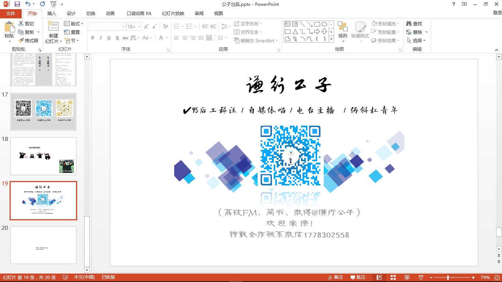Viewport: 502px width, 282px height.
Task: Click Convert to SmartArt (转换为 SmartArt) button
Action: pyautogui.click(x=256, y=40)
